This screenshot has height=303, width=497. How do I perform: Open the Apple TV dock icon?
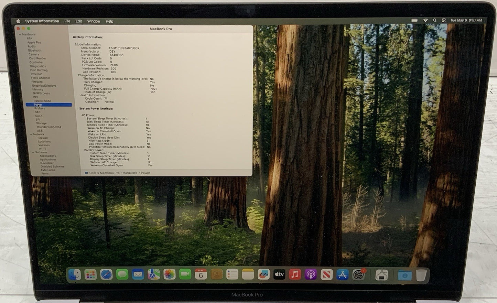tap(279, 274)
